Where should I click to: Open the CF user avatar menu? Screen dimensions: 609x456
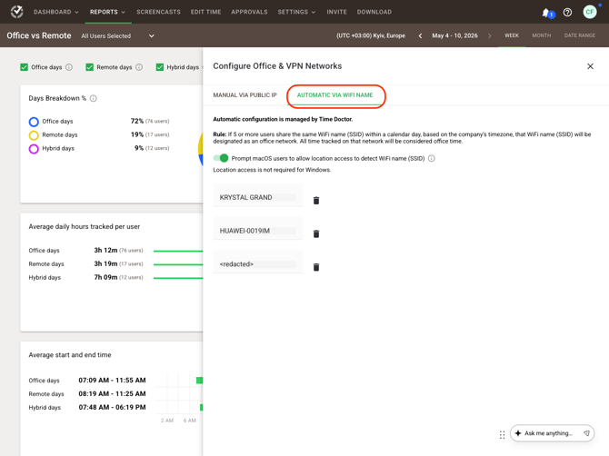590,12
